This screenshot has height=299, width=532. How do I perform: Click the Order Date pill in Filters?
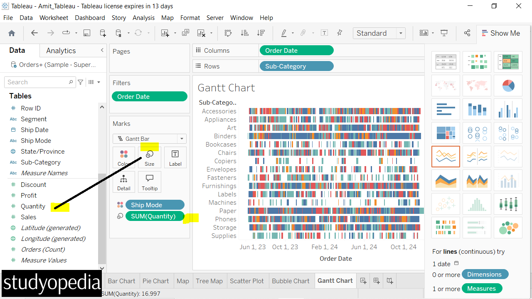pos(150,97)
